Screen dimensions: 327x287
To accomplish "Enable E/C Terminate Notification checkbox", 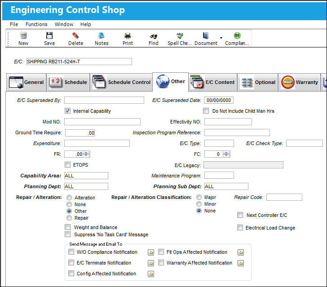I will click(x=71, y=262).
